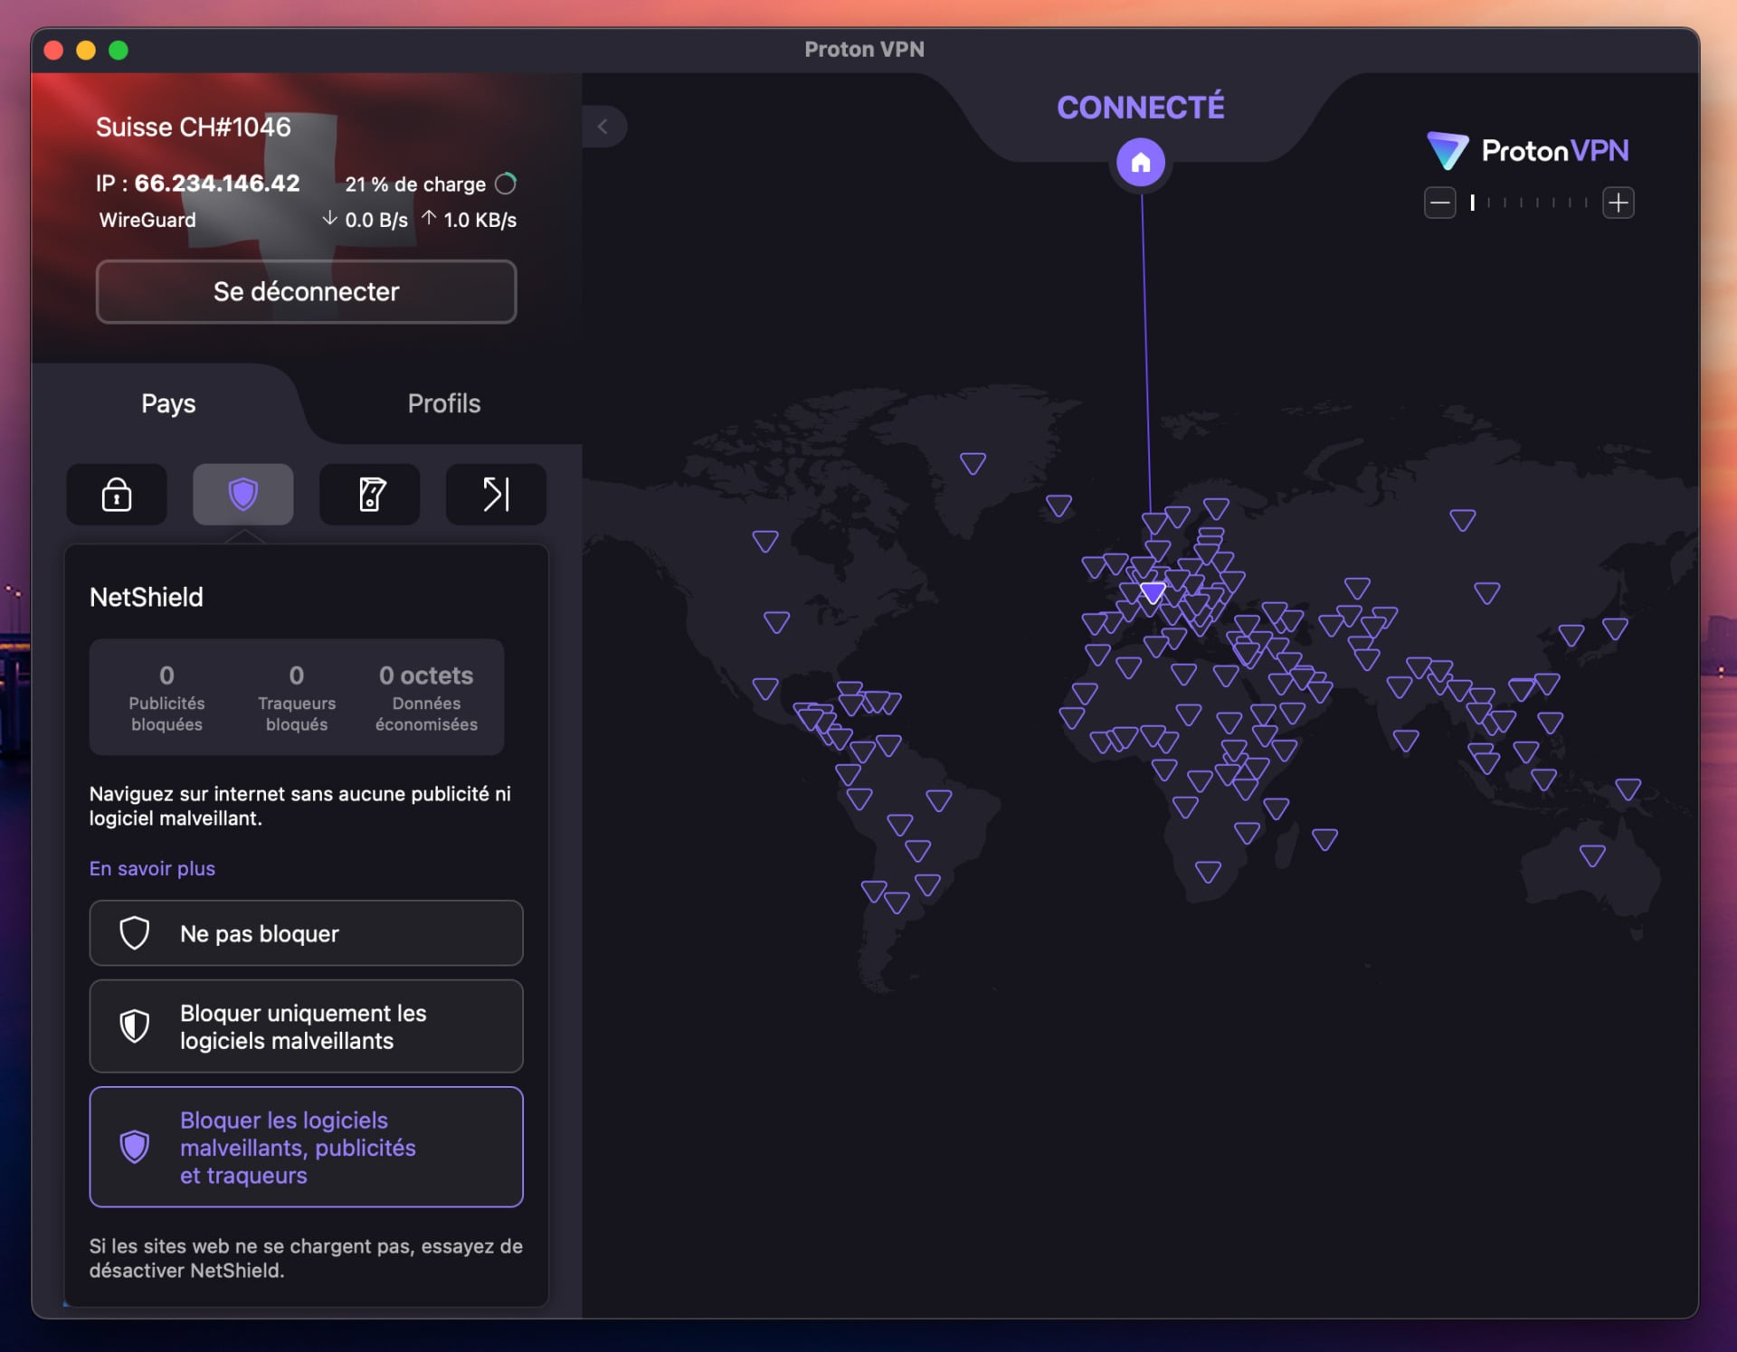The image size is (1737, 1352).
Task: Click the IP address 66.234.146.42
Action: [217, 183]
